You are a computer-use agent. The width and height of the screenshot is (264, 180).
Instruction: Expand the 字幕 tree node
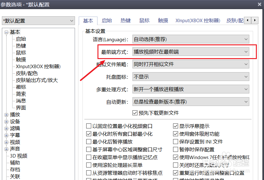(x=7, y=135)
